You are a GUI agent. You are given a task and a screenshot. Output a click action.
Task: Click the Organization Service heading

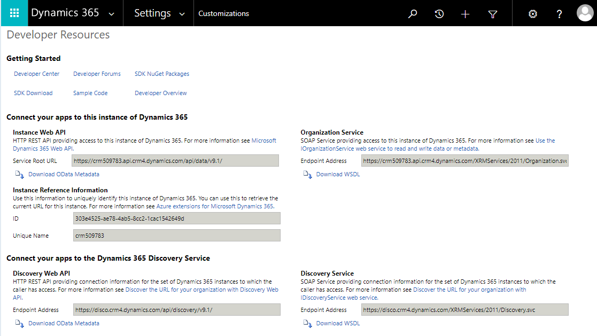[x=332, y=132]
